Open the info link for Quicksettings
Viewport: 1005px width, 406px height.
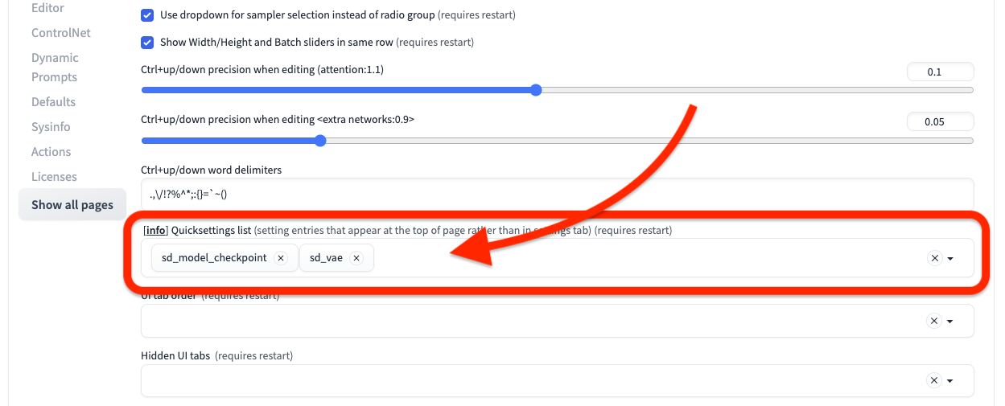click(154, 231)
